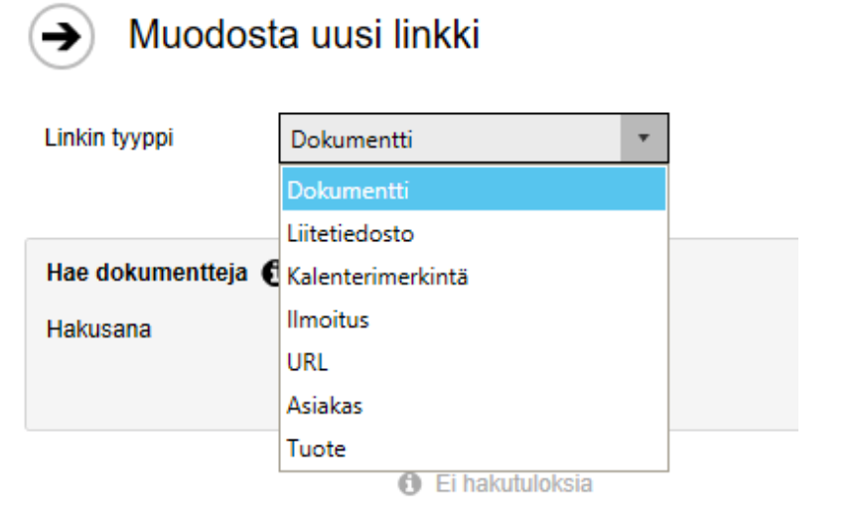Click info icon beside Ei hakutuloksia
The height and width of the screenshot is (511, 856).
coord(409,484)
